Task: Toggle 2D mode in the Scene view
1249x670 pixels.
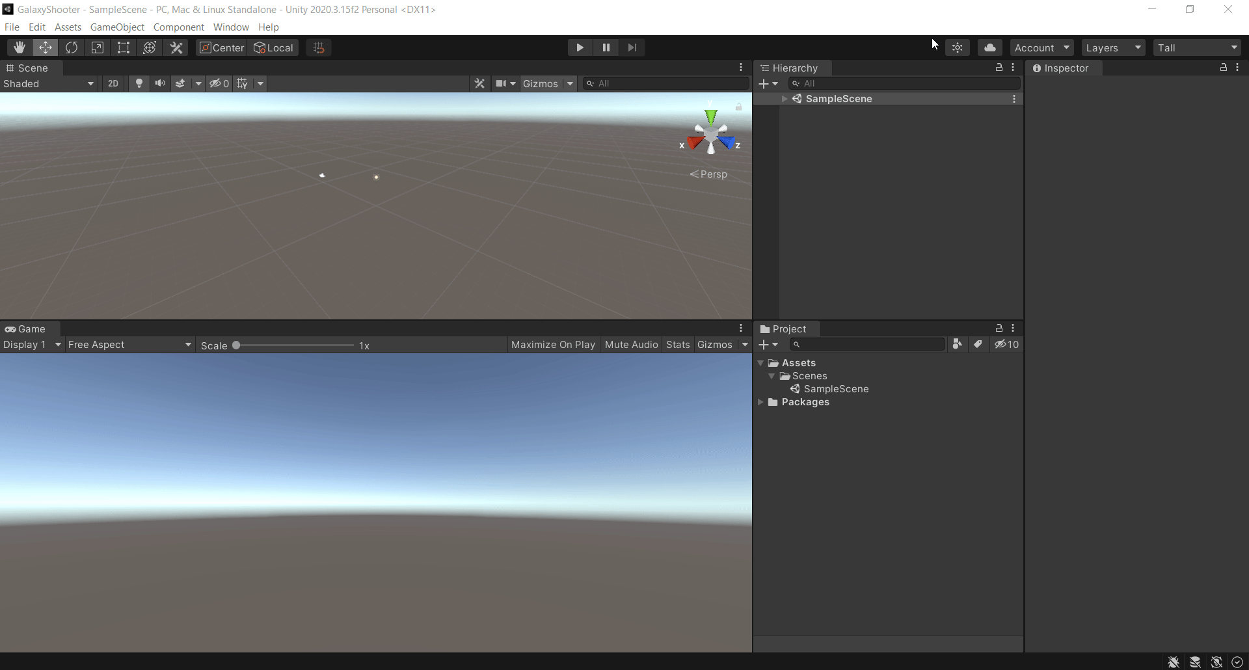Action: 113,83
